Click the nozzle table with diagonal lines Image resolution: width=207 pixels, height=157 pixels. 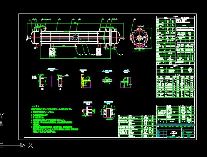click(175, 86)
